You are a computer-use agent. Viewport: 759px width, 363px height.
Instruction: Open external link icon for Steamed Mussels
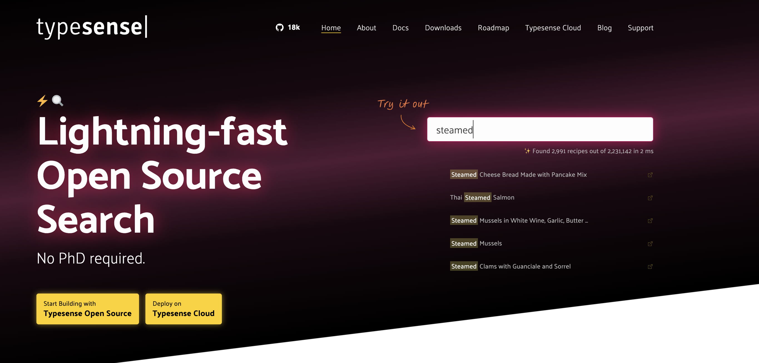pos(650,244)
